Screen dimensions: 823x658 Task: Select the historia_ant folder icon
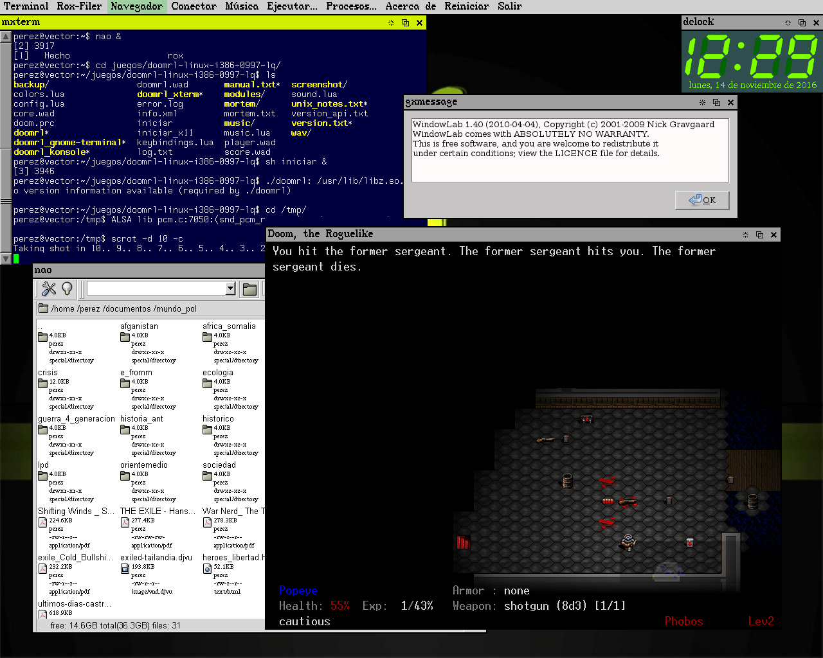[125, 429]
